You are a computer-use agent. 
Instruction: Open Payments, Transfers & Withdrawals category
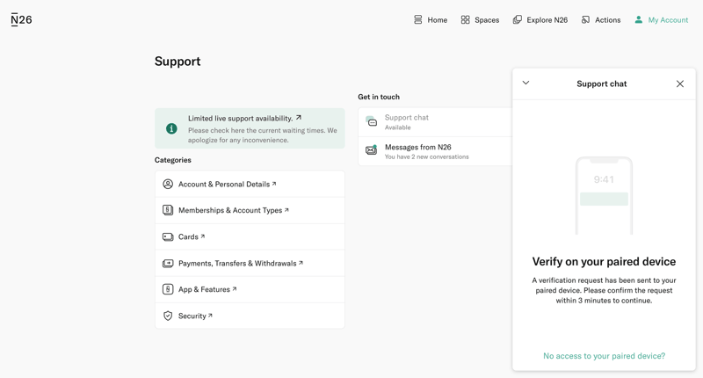[x=250, y=263]
